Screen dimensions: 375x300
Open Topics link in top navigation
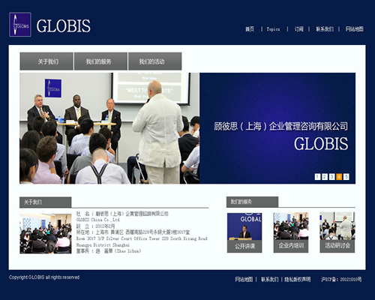click(x=273, y=29)
